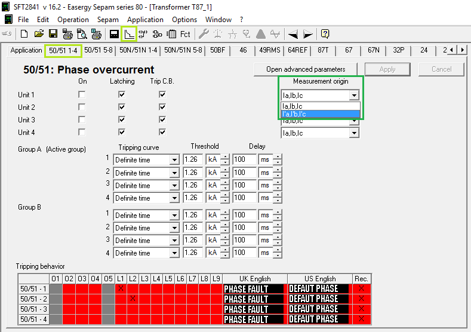471x332 pixels.
Task: Open protection settings curve icon
Action: [129, 34]
